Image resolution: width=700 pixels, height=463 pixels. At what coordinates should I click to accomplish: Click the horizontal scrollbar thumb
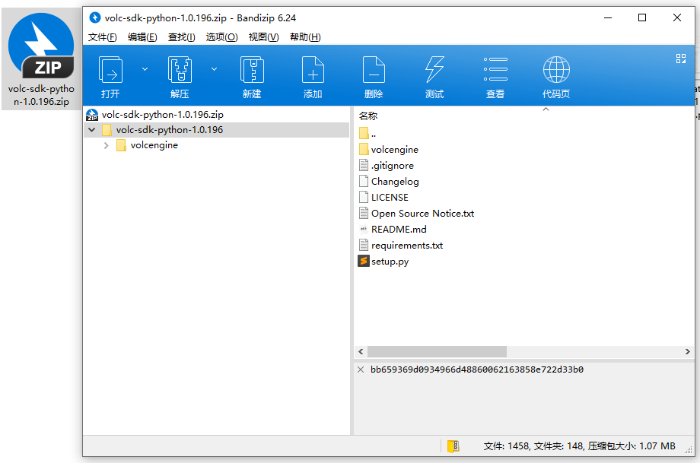pyautogui.click(x=437, y=352)
